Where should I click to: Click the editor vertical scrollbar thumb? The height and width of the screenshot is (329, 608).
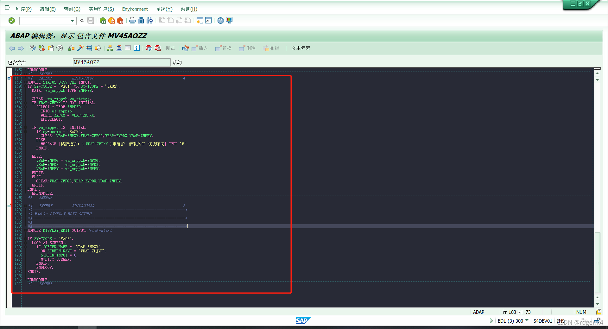click(x=598, y=263)
